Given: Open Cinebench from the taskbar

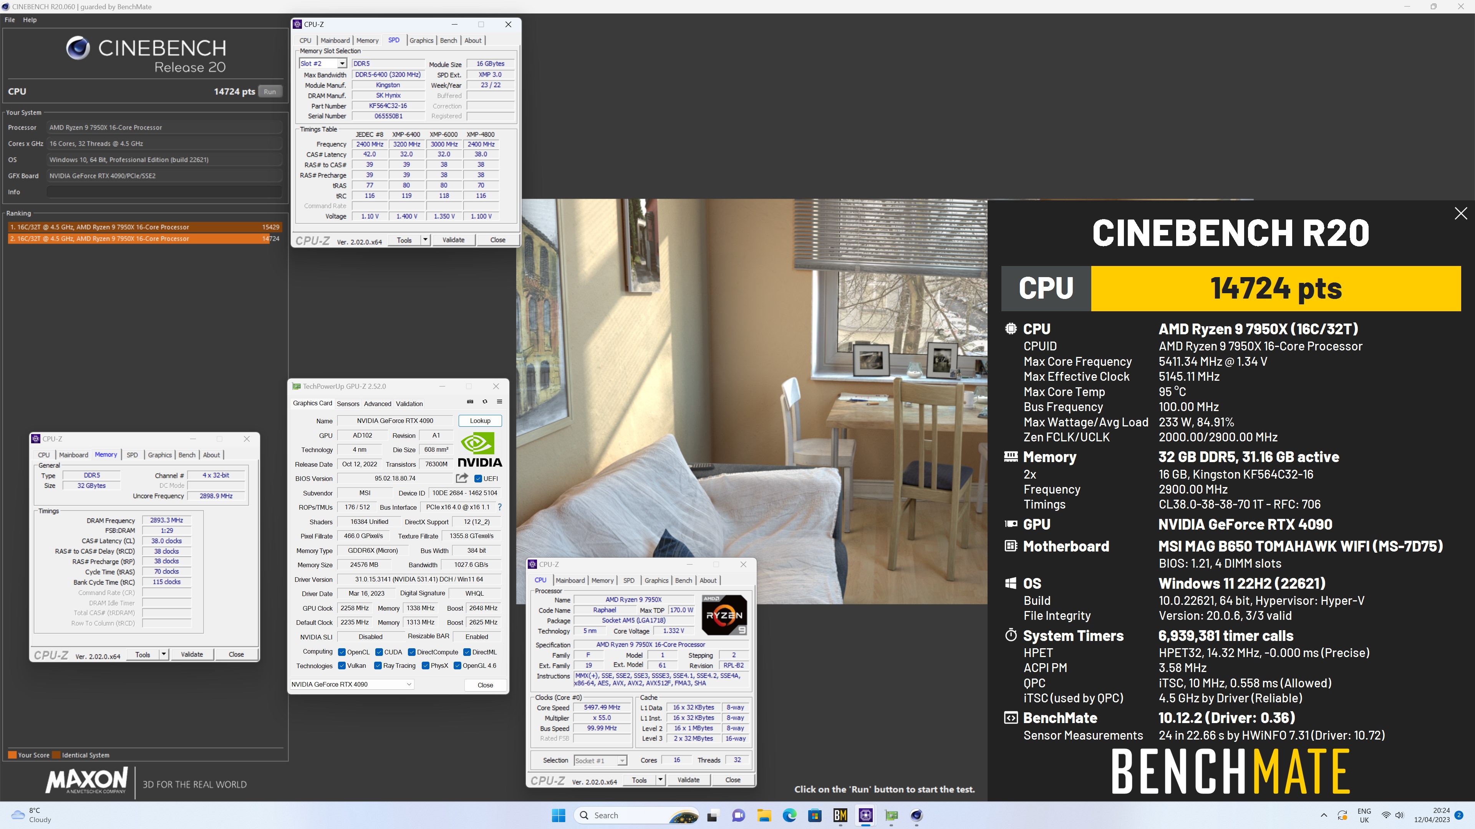Looking at the screenshot, I should pyautogui.click(x=917, y=815).
